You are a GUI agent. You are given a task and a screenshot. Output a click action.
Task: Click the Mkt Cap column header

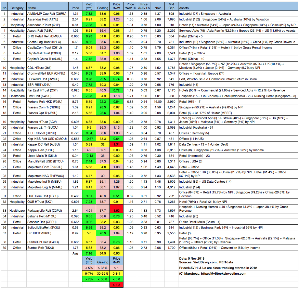coord(171,6)
